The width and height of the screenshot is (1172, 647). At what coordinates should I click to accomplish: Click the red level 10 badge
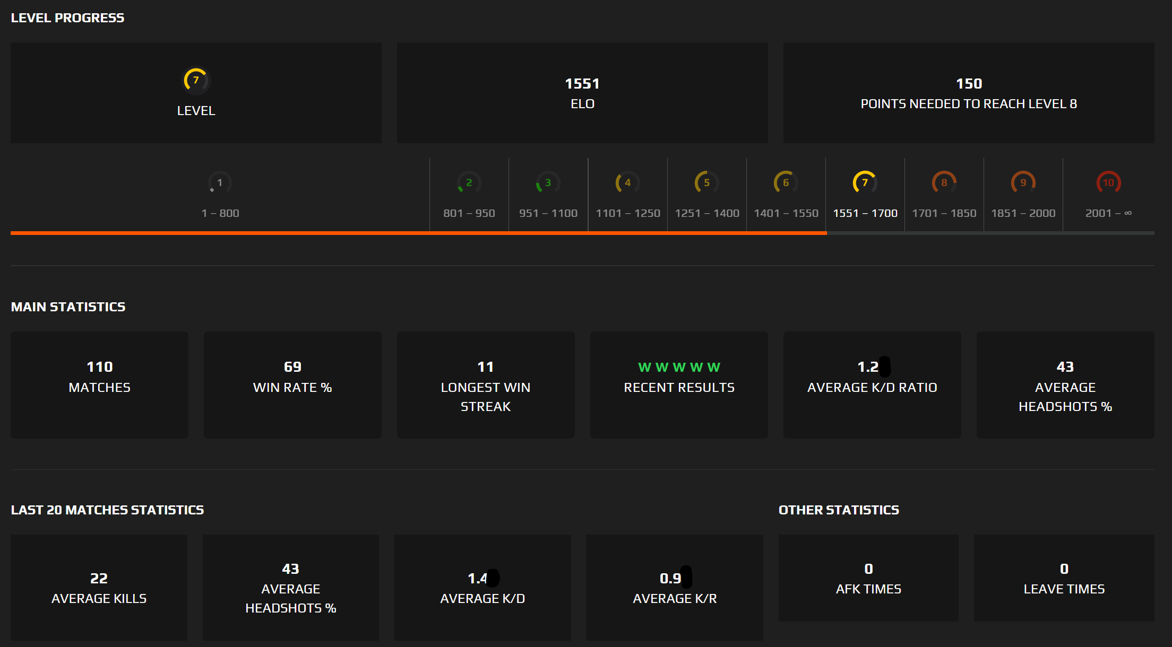pos(1108,182)
